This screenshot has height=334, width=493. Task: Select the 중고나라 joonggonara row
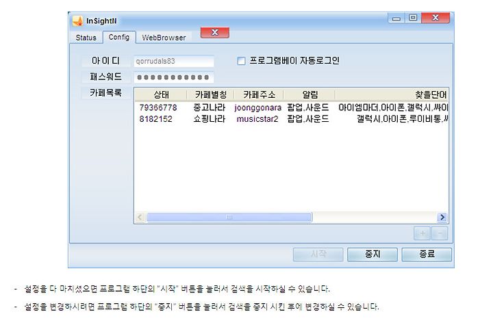tap(291, 107)
